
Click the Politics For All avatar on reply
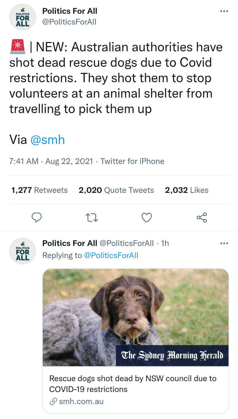tap(23, 251)
